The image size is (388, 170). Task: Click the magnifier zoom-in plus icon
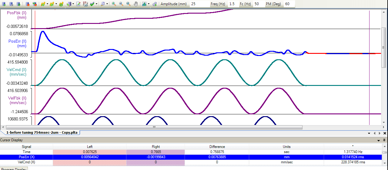114,4
